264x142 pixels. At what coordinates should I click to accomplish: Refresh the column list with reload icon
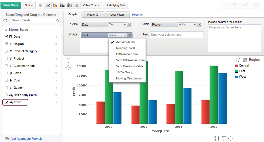click(5, 21)
